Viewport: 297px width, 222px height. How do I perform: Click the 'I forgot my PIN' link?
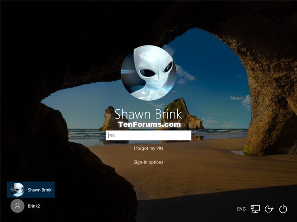click(148, 148)
